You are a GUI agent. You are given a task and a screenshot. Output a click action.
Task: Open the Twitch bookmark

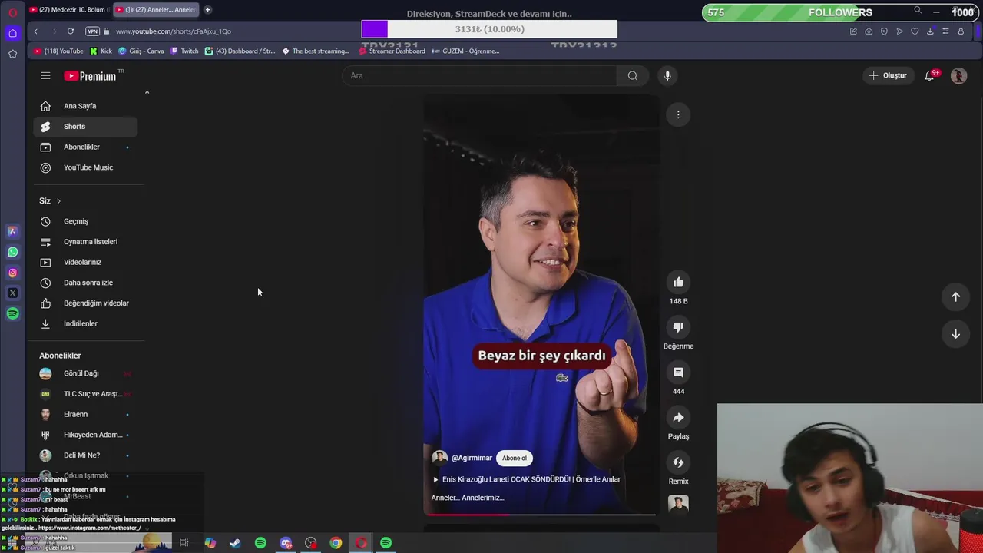(x=184, y=51)
